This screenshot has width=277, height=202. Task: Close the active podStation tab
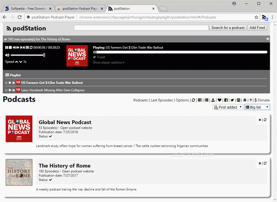coord(153,8)
